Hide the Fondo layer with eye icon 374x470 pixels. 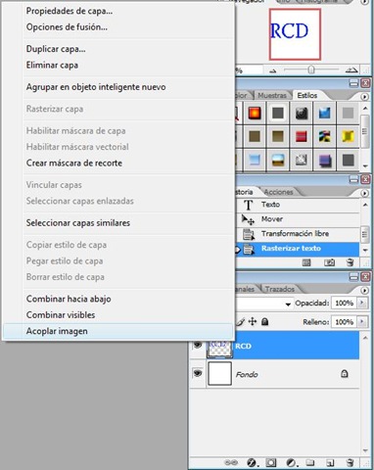[x=198, y=373]
